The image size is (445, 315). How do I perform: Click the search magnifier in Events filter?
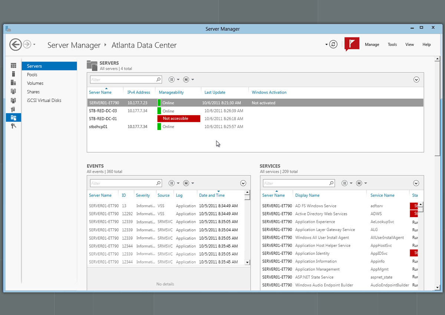point(158,183)
